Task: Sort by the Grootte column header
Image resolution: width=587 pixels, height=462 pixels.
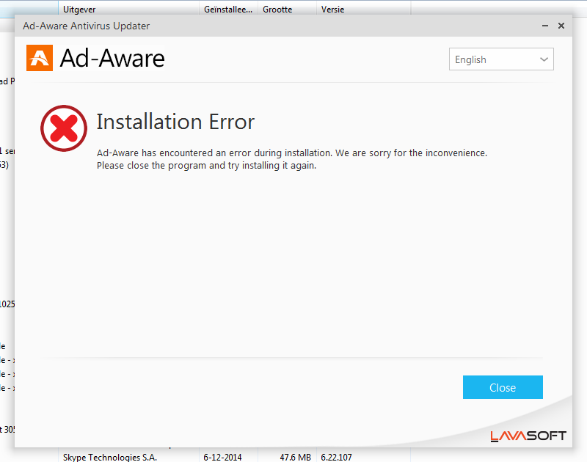Action: [x=287, y=10]
